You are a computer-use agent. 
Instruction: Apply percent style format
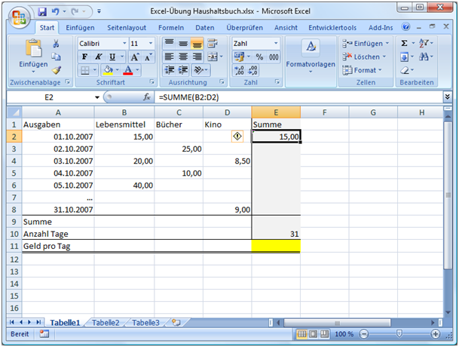pyautogui.click(x=259, y=57)
